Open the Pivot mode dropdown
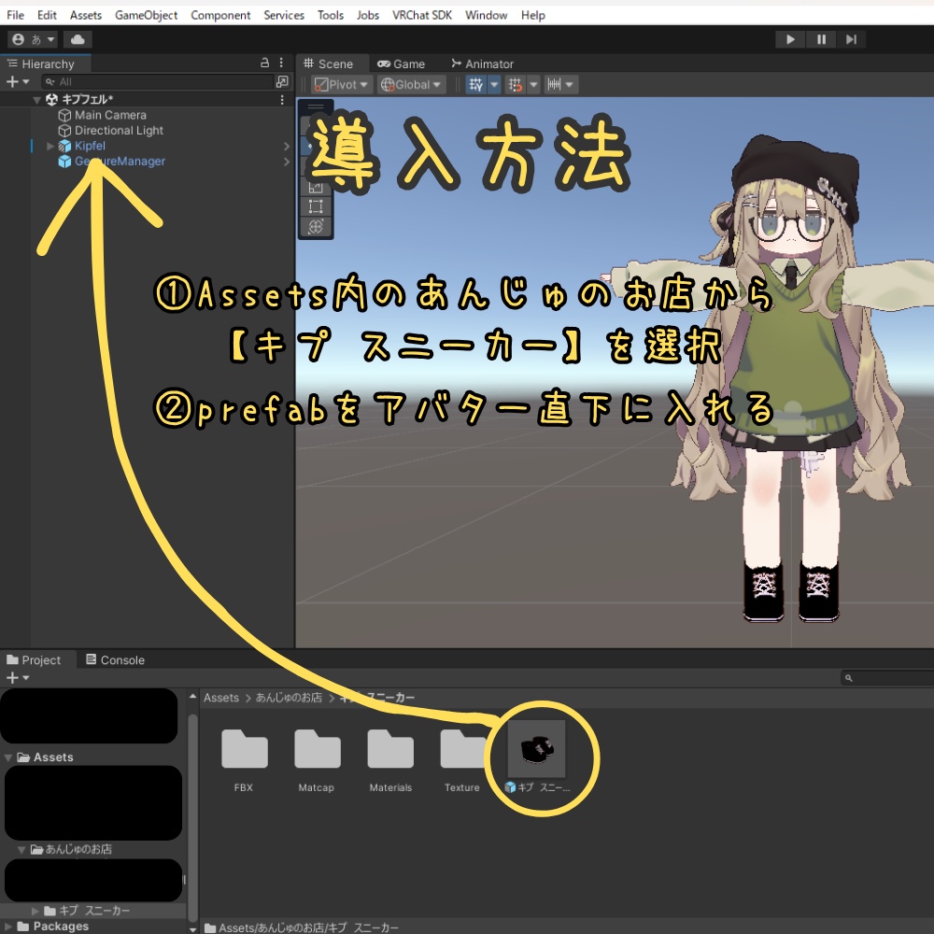Viewport: 934px width, 934px height. point(340,84)
